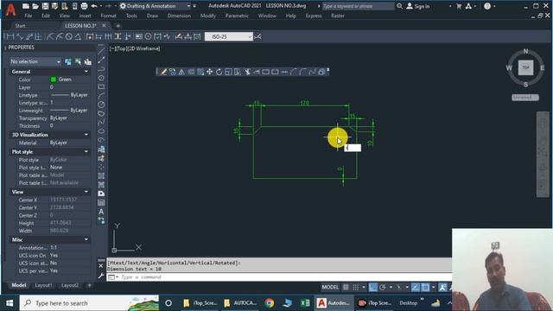
Task: Open the polar tracking options arrow
Action: (x=391, y=288)
